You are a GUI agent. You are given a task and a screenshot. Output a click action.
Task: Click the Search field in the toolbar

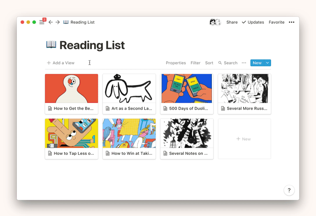(228, 63)
